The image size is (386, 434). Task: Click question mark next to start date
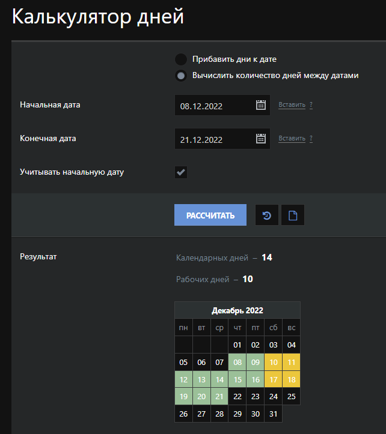click(x=311, y=105)
